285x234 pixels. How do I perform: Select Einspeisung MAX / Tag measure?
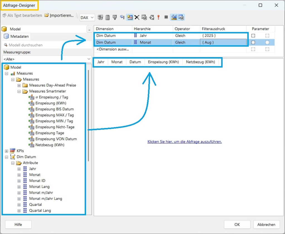(x=54, y=115)
